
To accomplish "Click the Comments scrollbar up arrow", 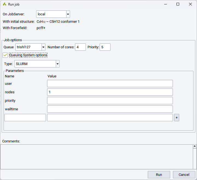I will [195, 146].
